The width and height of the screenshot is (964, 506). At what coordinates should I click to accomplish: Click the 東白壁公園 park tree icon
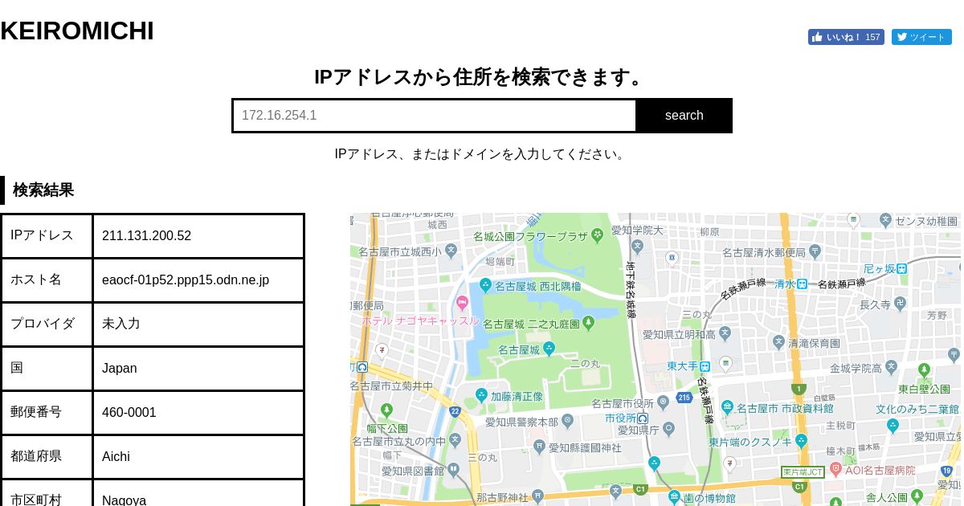point(924,371)
